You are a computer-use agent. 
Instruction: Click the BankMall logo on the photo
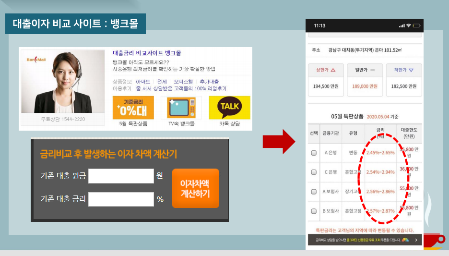pos(36,60)
